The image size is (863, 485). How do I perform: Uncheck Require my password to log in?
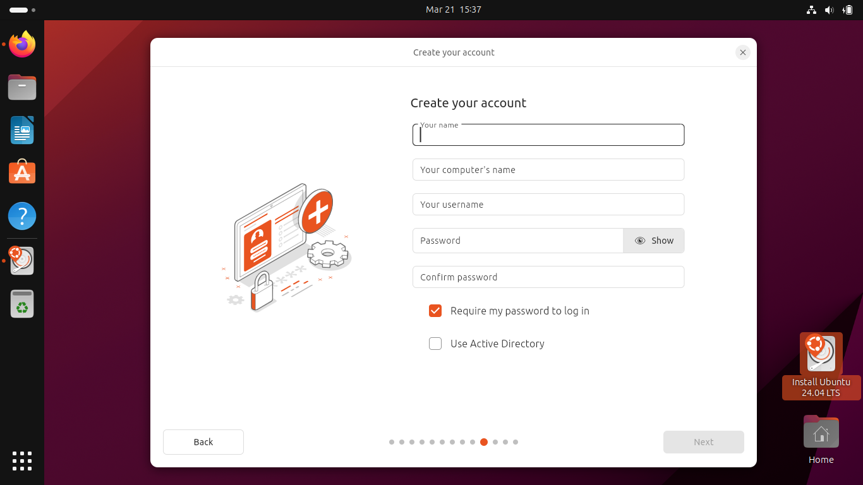[435, 311]
